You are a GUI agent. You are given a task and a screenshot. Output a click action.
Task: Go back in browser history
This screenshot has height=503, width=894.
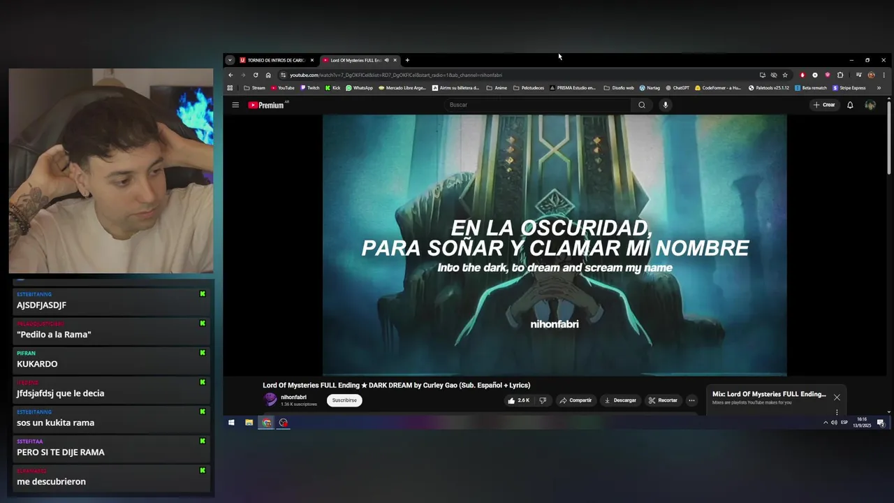pyautogui.click(x=230, y=75)
